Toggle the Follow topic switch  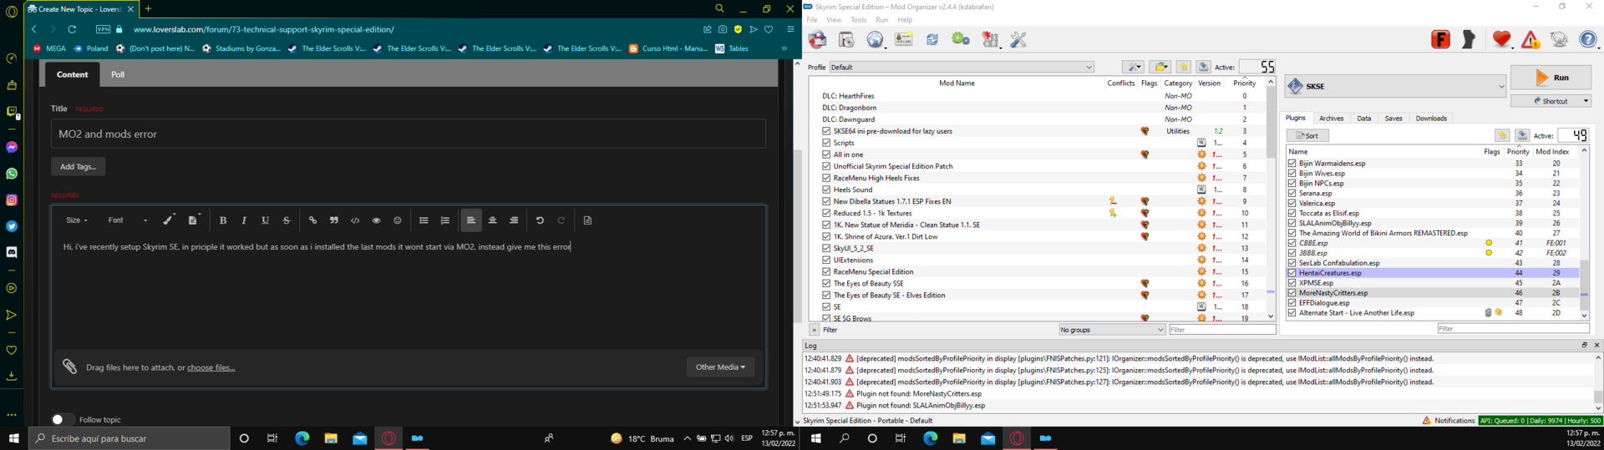[63, 419]
